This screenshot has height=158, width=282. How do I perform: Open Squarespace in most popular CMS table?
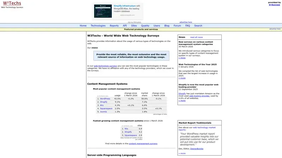[106, 108]
